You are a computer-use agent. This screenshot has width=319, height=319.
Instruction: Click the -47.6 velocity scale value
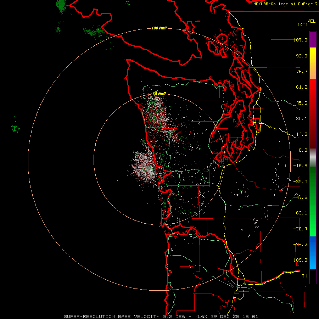click(300, 197)
